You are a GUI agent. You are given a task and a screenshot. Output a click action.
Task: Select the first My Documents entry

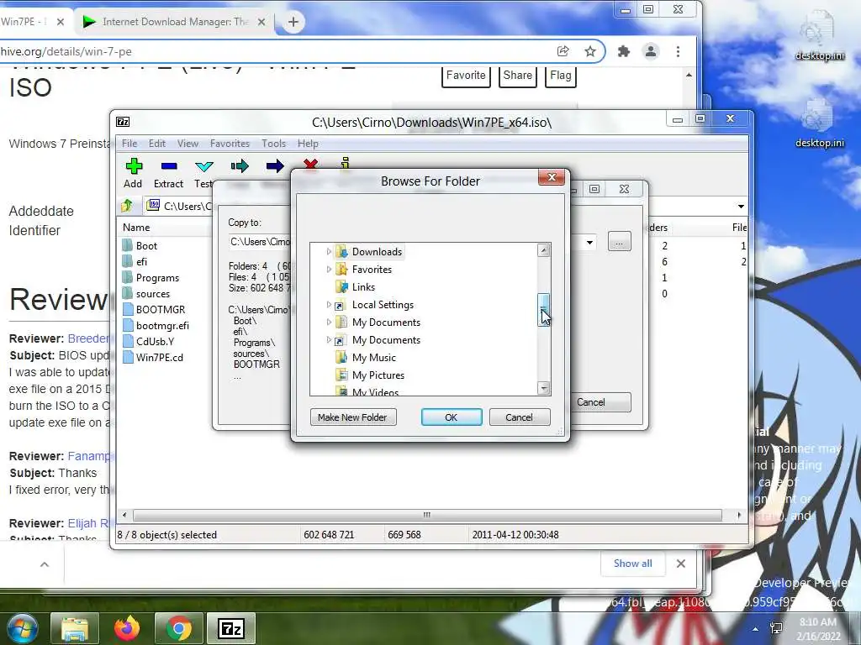click(386, 322)
